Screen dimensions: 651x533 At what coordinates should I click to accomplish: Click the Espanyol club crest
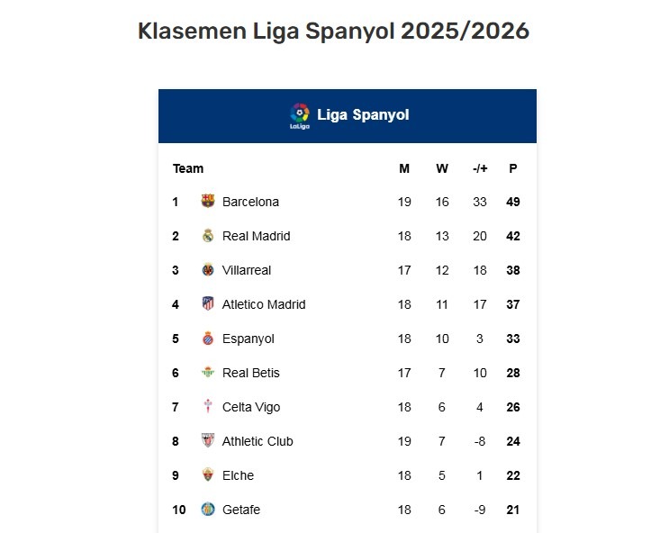208,339
